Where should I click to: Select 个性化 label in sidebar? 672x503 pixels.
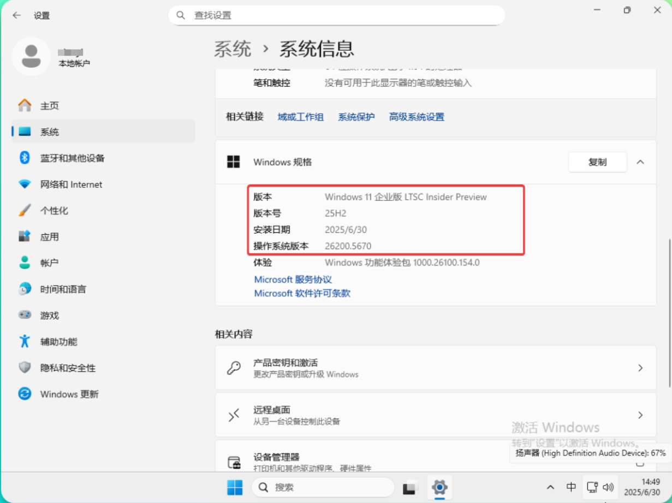[55, 211]
